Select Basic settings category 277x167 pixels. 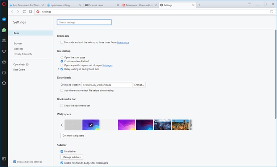point(31,33)
